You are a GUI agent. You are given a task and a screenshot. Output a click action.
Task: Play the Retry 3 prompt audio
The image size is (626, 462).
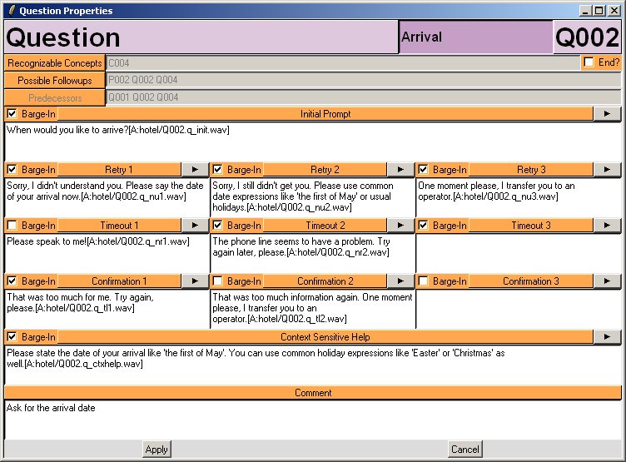point(607,170)
